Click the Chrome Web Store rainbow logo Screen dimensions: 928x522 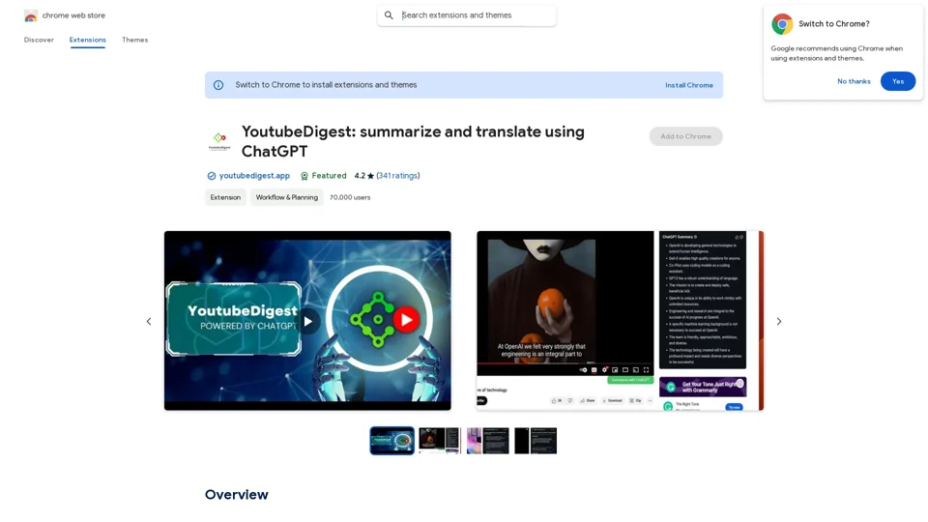pyautogui.click(x=31, y=16)
